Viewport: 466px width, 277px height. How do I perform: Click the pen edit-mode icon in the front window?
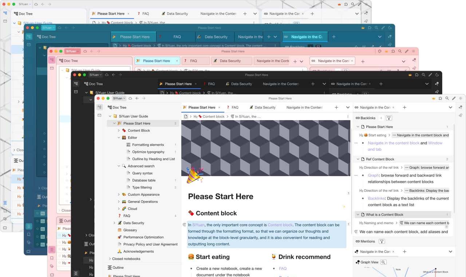pos(454,98)
